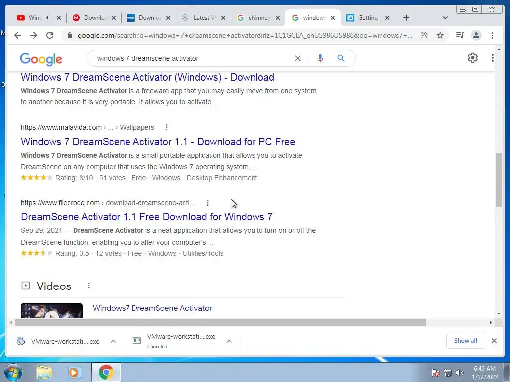Mute the YouTube tab speaker icon
The image size is (510, 382).
click(48, 18)
